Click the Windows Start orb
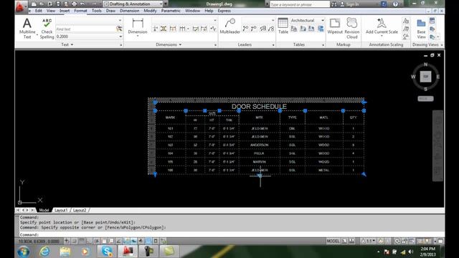459x258 pixels. point(24,252)
